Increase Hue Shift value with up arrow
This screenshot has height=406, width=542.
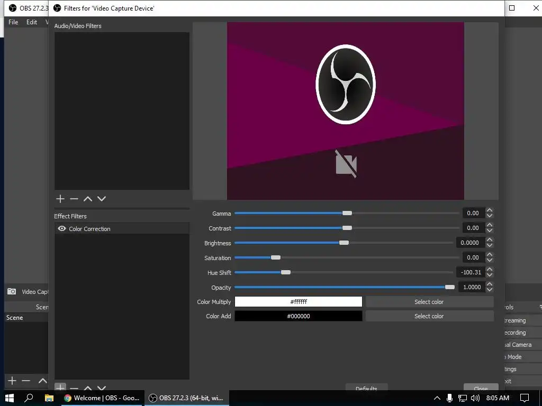[x=490, y=269]
